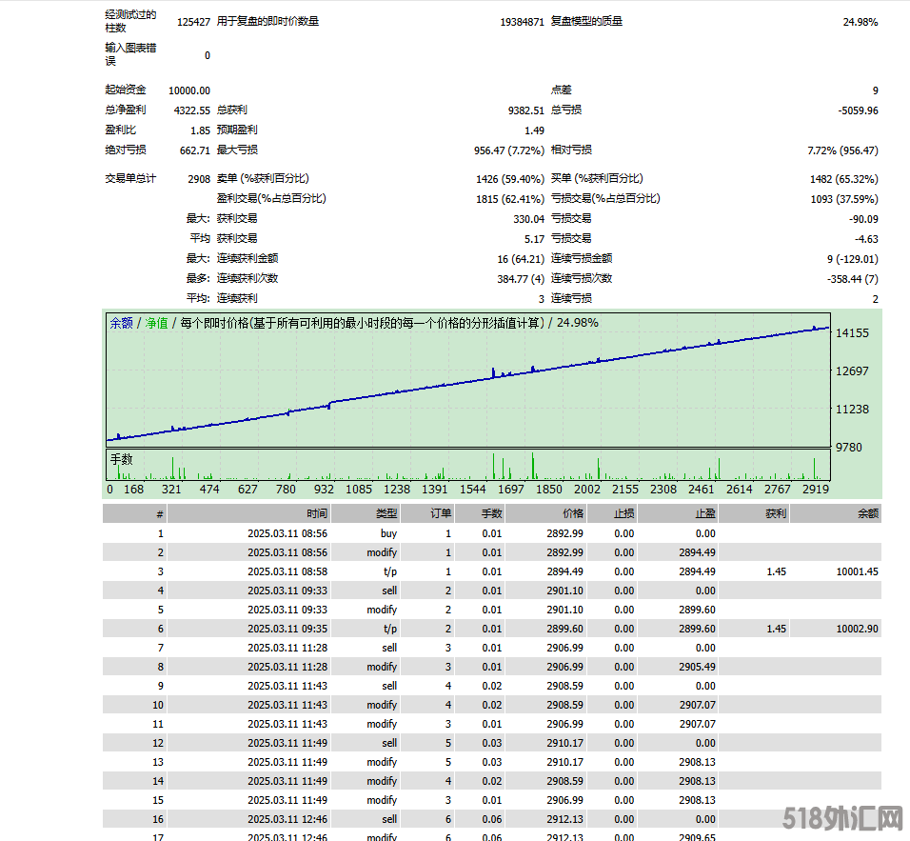Select the 余额 column header in the table
The image size is (910, 841).
click(867, 513)
